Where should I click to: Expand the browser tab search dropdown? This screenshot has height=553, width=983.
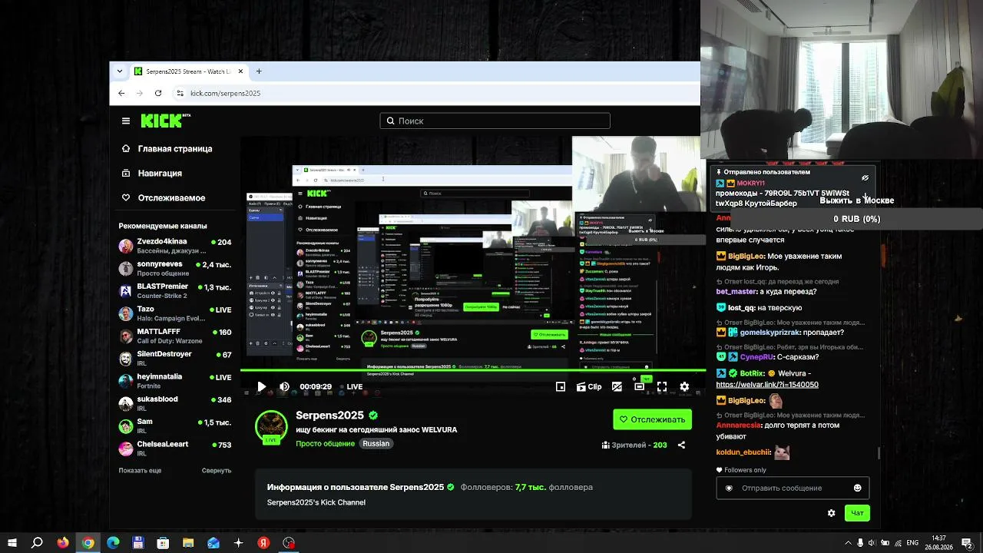pos(120,71)
